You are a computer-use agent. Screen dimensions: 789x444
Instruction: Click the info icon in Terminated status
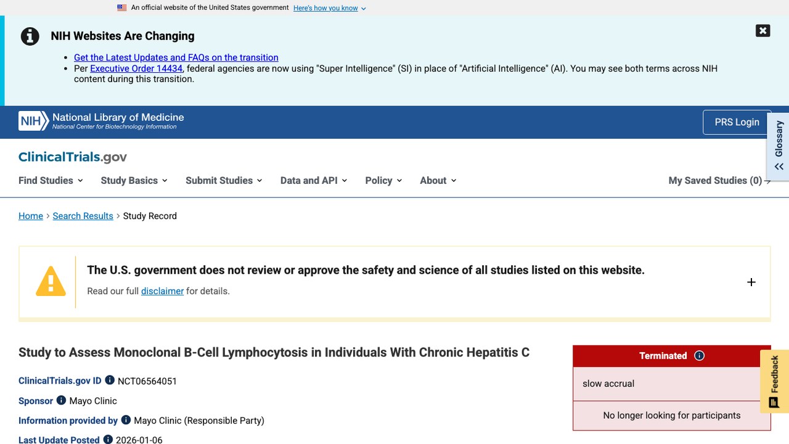[699, 356]
